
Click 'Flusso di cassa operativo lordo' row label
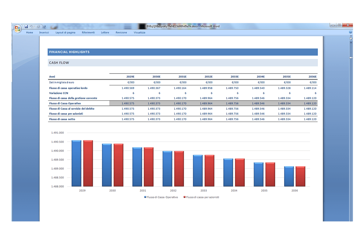pyautogui.click(x=68, y=88)
